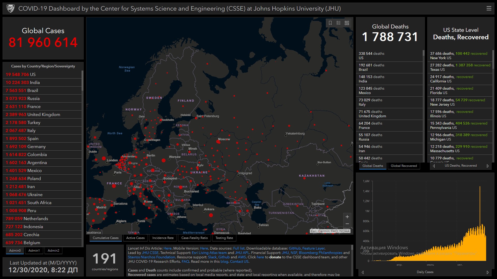Image resolution: width=497 pixels, height=279 pixels.
Task: Select the Testing Rate map tab
Action: click(224, 238)
